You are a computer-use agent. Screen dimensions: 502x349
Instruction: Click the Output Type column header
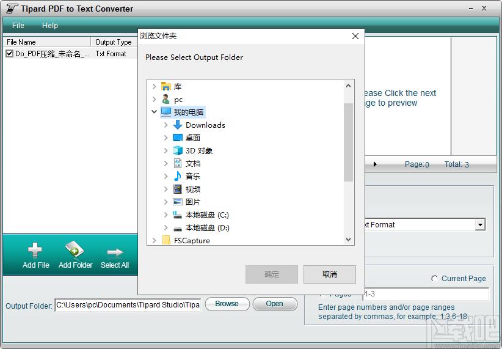(x=115, y=42)
